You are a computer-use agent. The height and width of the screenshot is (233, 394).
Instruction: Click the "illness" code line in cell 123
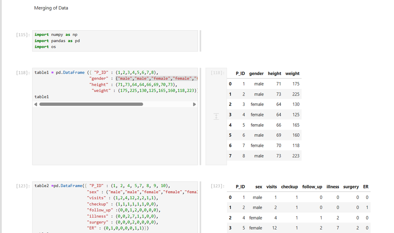[123, 216]
